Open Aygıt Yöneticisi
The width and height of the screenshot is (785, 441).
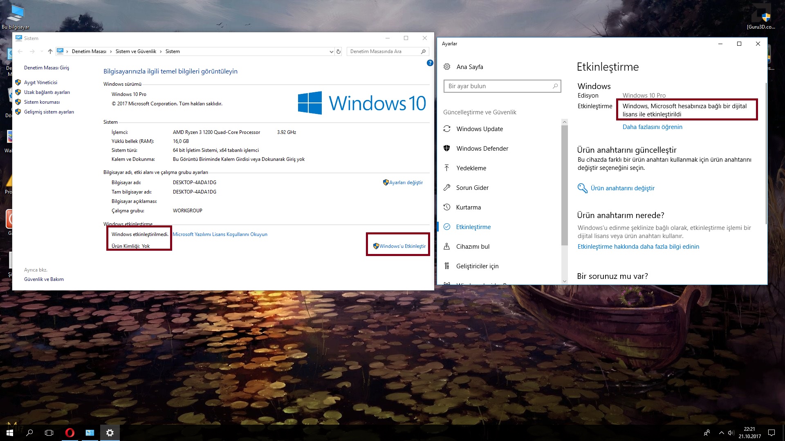[x=40, y=82]
